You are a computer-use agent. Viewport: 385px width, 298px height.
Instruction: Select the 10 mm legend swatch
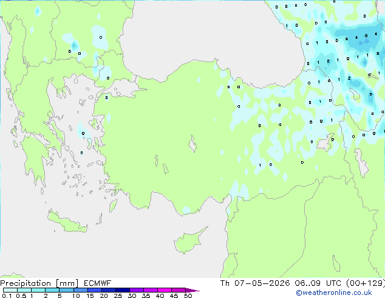point(81,290)
